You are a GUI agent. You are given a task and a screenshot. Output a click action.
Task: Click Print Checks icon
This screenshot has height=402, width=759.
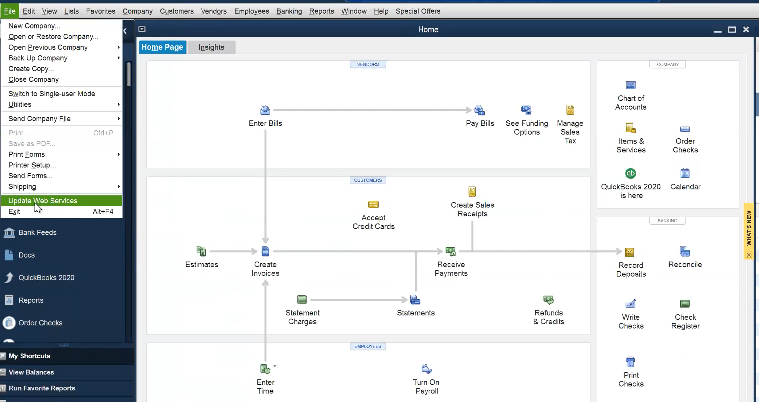pos(630,362)
